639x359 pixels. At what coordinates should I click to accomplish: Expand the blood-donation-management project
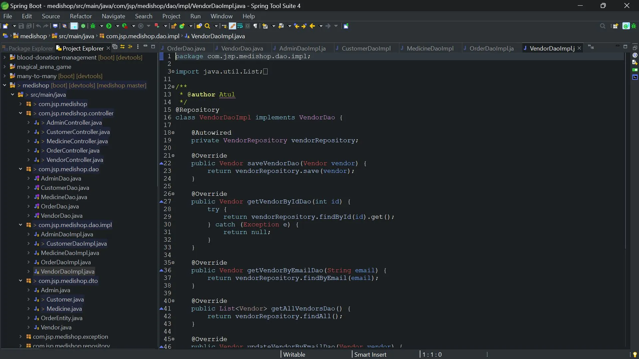tap(5, 58)
